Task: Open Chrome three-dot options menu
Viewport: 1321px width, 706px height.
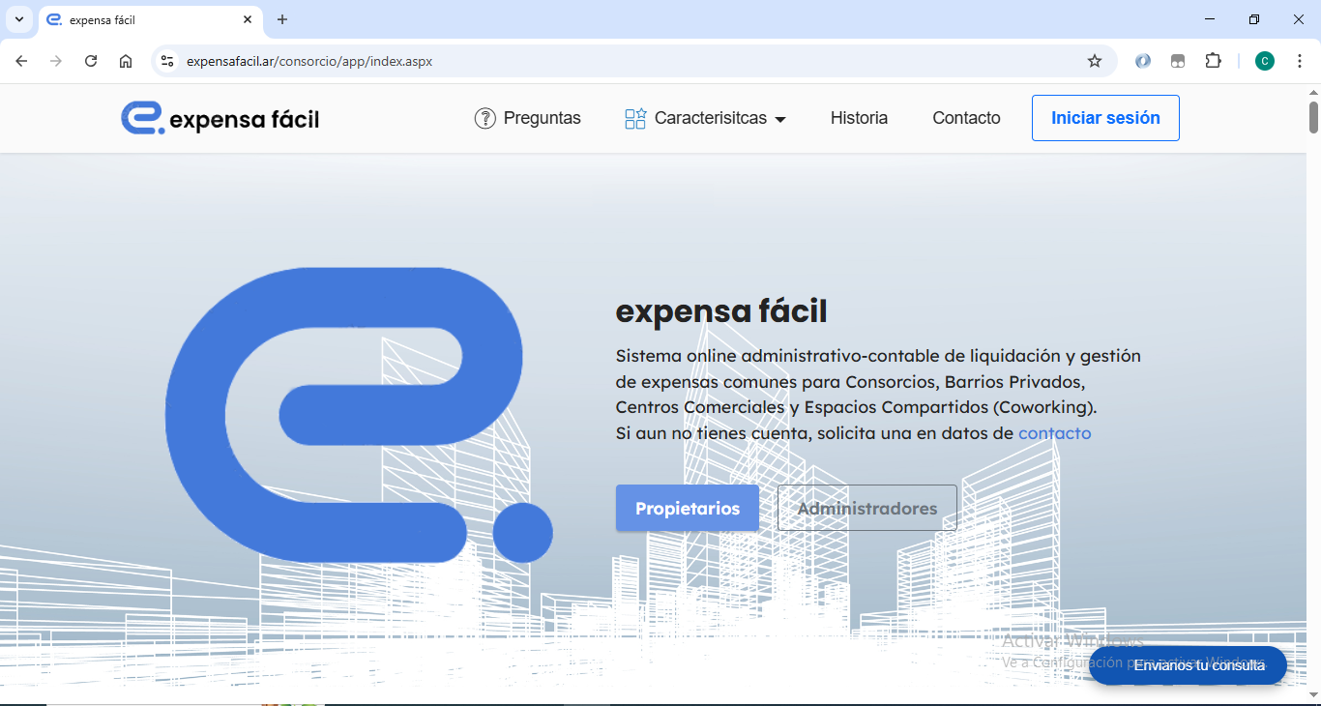Action: [x=1300, y=61]
